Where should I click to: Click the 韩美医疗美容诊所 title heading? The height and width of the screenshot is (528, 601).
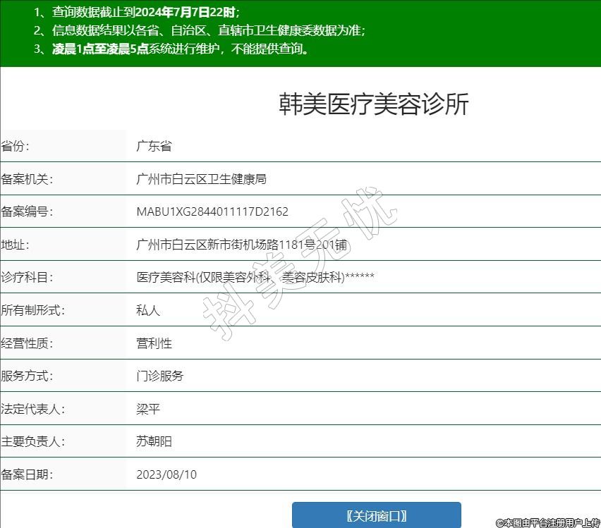click(x=374, y=104)
